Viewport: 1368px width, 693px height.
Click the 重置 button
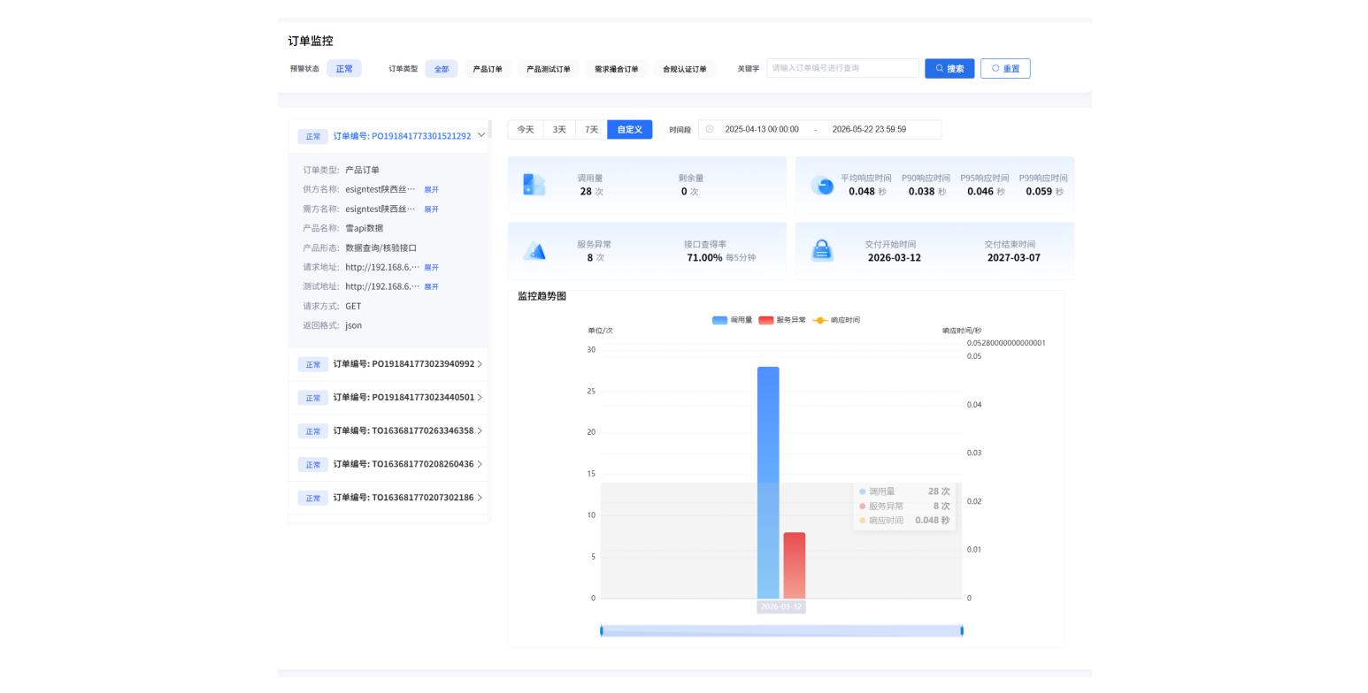1005,68
